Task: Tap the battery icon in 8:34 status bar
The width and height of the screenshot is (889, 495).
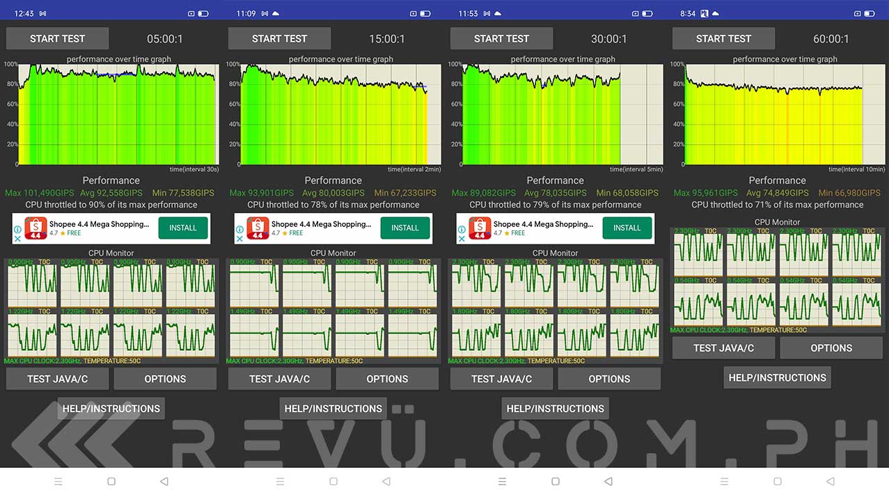Action: [x=869, y=13]
